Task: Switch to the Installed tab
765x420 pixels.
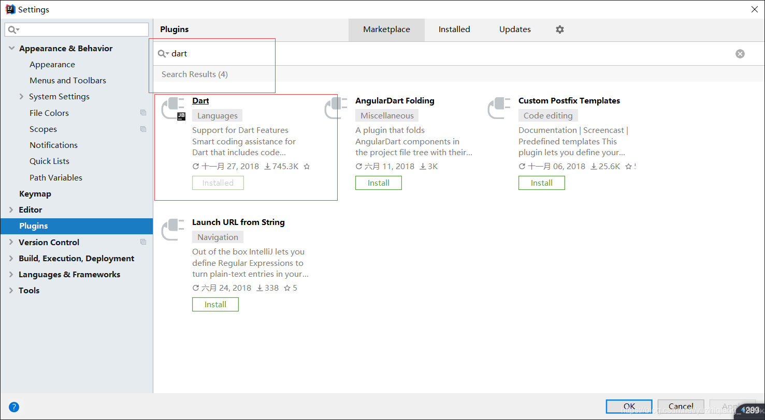Action: (454, 29)
